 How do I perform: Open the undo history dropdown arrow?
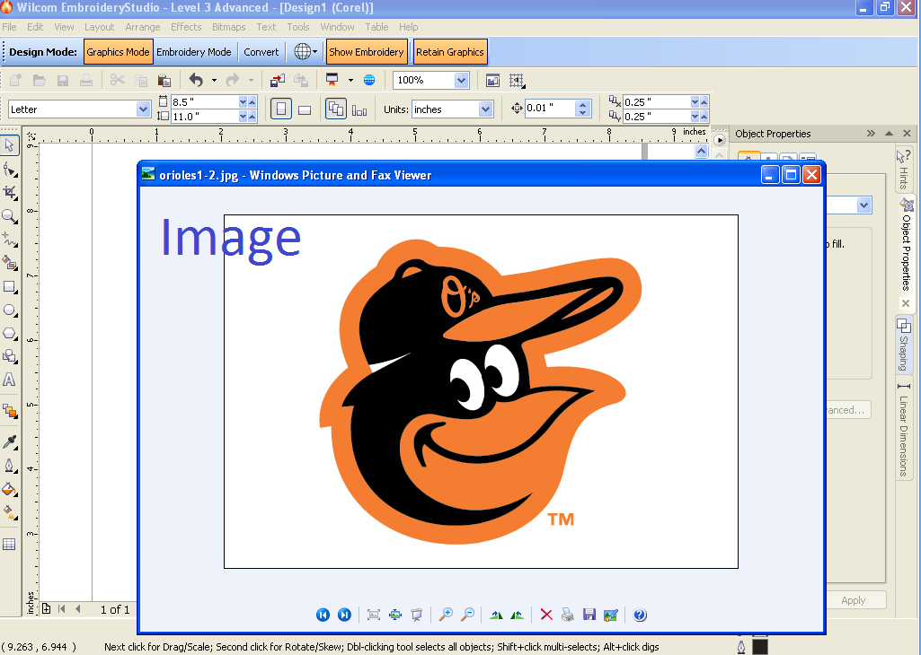[x=214, y=80]
